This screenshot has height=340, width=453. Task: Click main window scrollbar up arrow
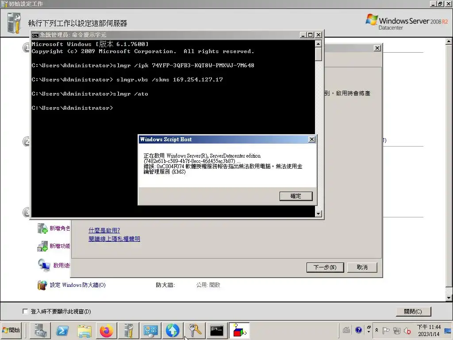tap(449, 42)
